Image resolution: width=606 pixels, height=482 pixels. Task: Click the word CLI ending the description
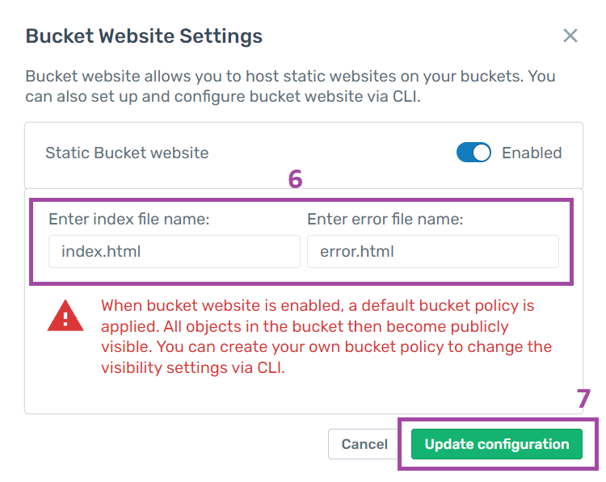point(406,97)
